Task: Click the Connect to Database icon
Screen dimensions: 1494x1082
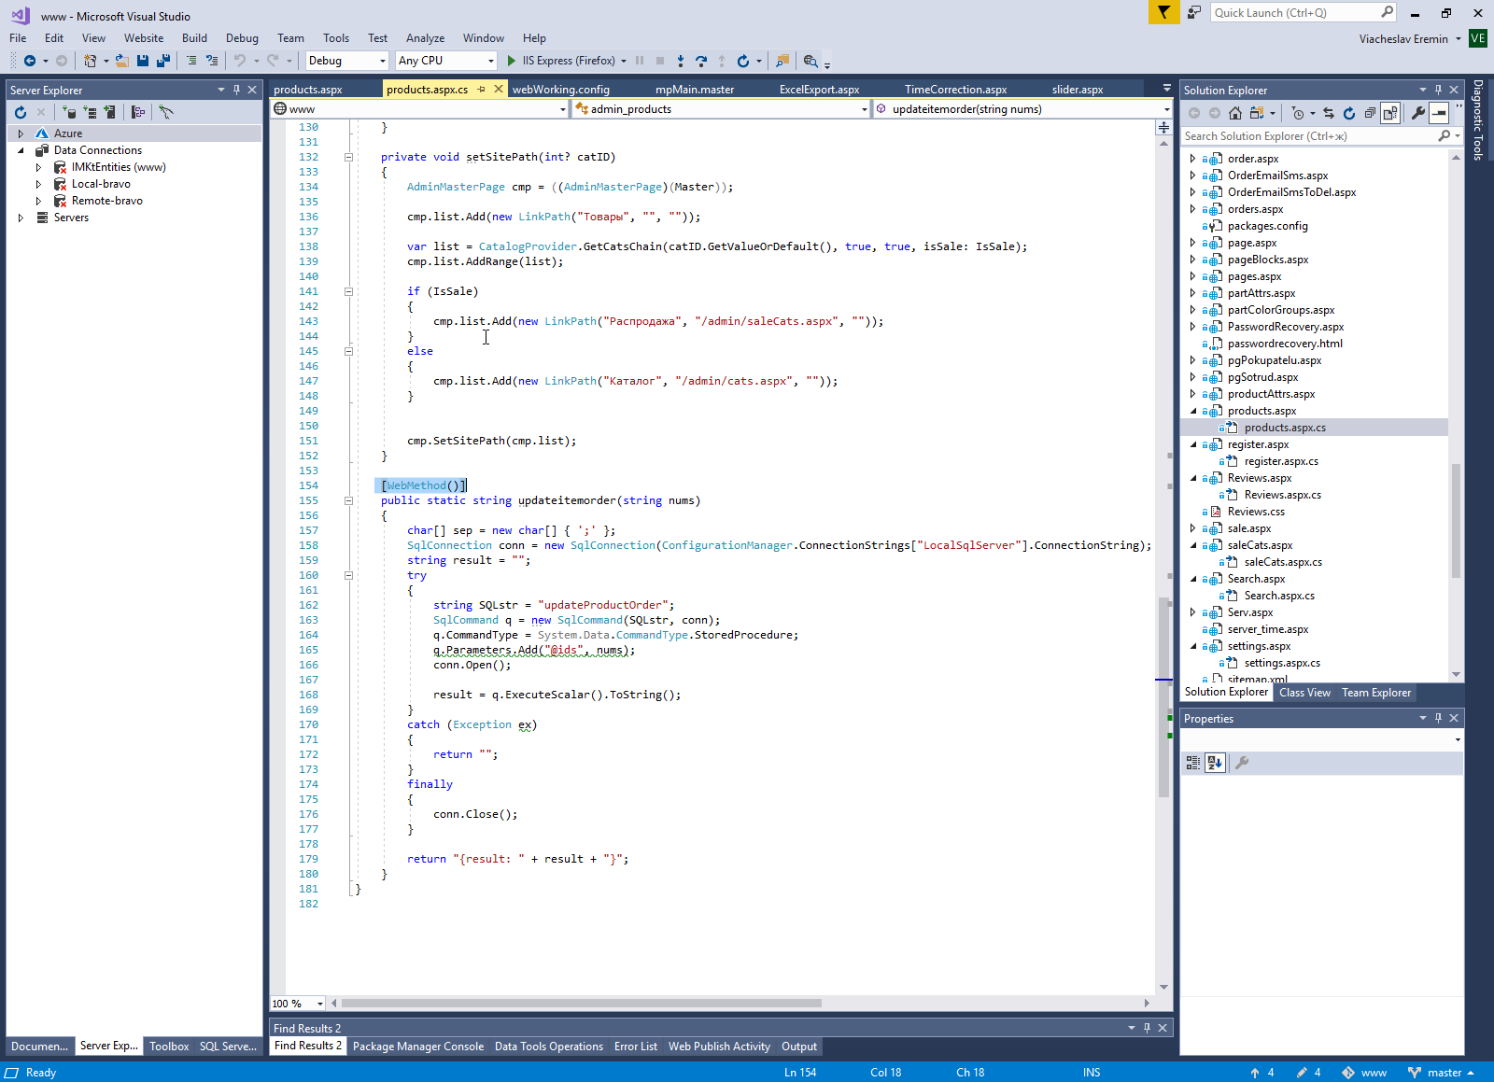Action: point(69,112)
